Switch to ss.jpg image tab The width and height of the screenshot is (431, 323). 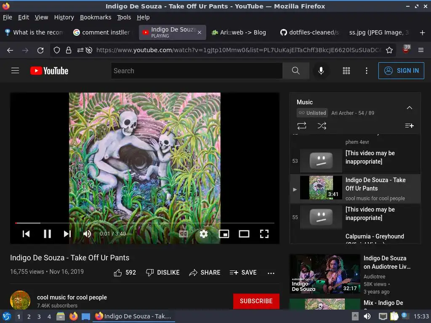coord(379,32)
